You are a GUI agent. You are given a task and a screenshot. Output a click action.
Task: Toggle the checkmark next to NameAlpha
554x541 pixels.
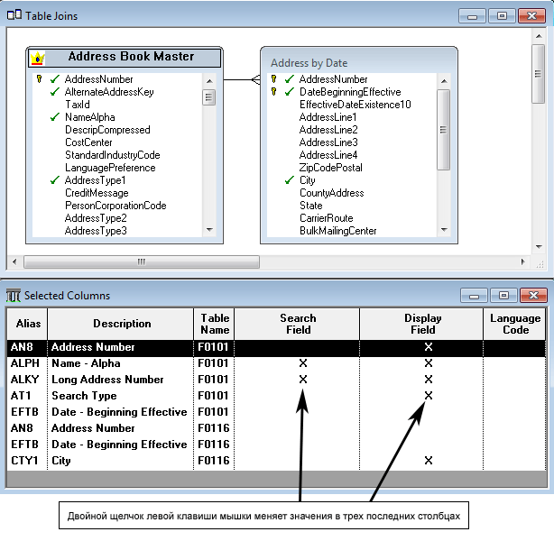tap(55, 117)
